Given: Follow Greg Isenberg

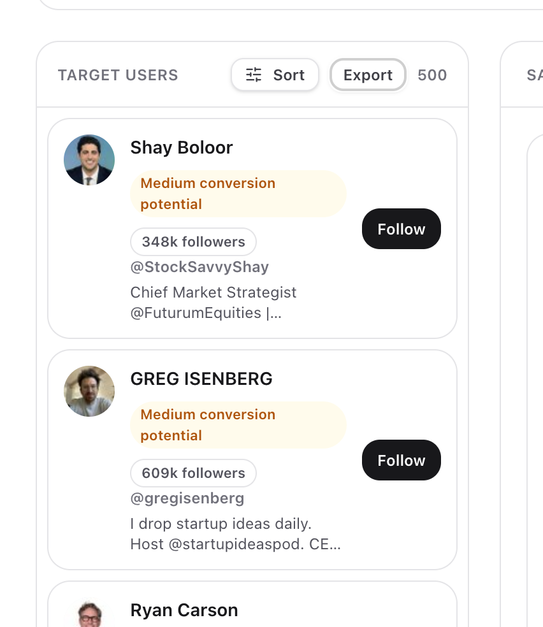Looking at the screenshot, I should tap(401, 460).
